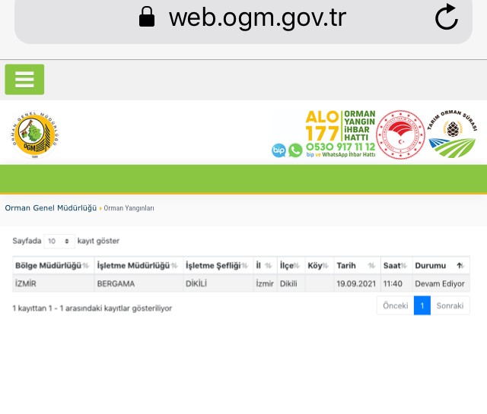Sort table by Tarih column
The height and width of the screenshot is (414, 487).
click(355, 265)
